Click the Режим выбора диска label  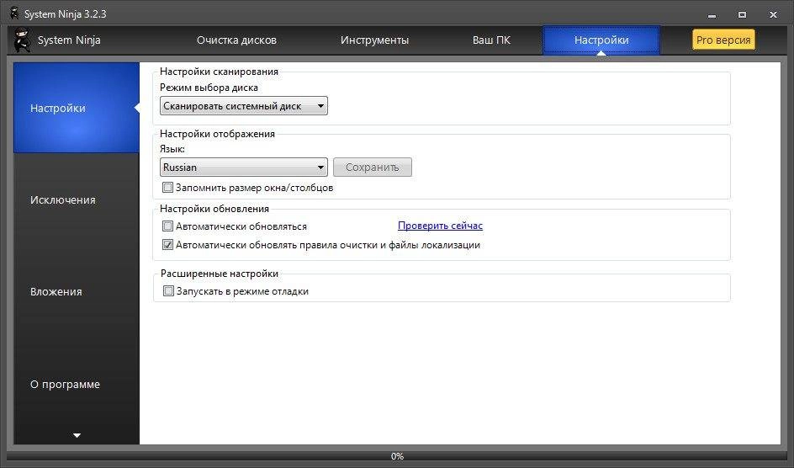209,87
